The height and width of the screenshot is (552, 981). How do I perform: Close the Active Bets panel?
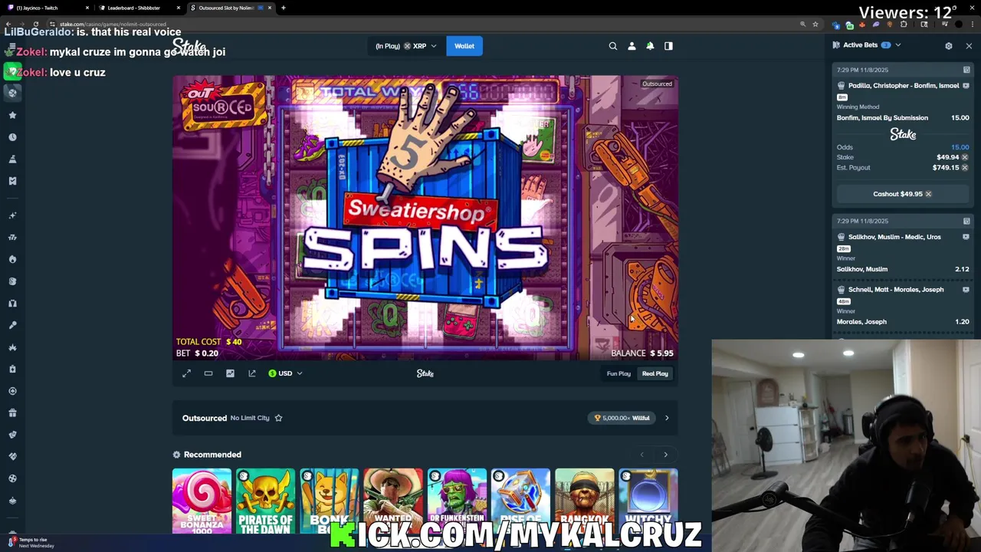coord(969,46)
